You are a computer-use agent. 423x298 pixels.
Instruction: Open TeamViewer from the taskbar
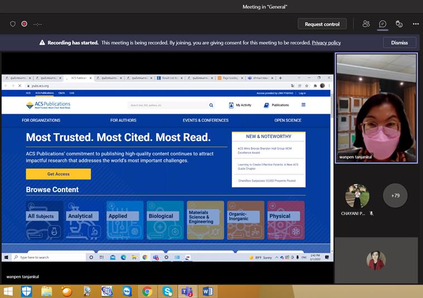[127, 291]
